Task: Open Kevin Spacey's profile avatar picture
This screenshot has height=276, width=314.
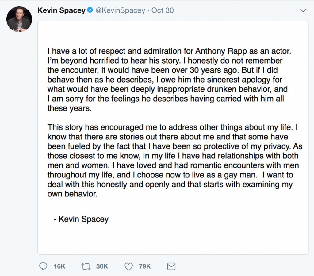Action: tap(19, 19)
